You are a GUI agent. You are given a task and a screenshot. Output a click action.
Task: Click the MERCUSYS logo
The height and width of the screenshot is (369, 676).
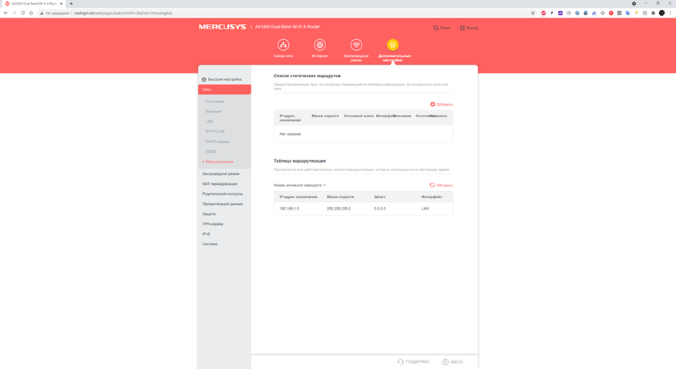tap(222, 27)
